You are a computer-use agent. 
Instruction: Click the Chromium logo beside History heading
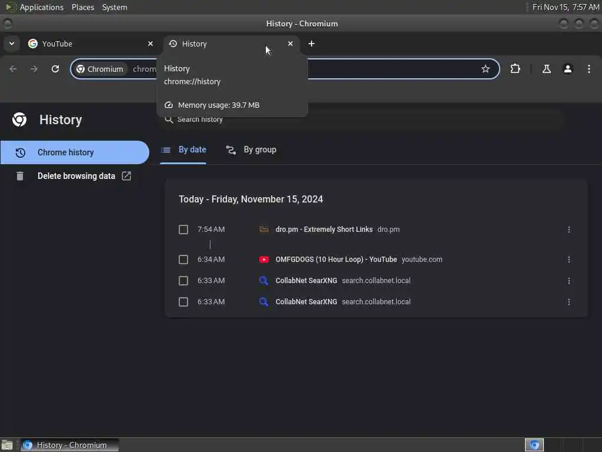[19, 119]
